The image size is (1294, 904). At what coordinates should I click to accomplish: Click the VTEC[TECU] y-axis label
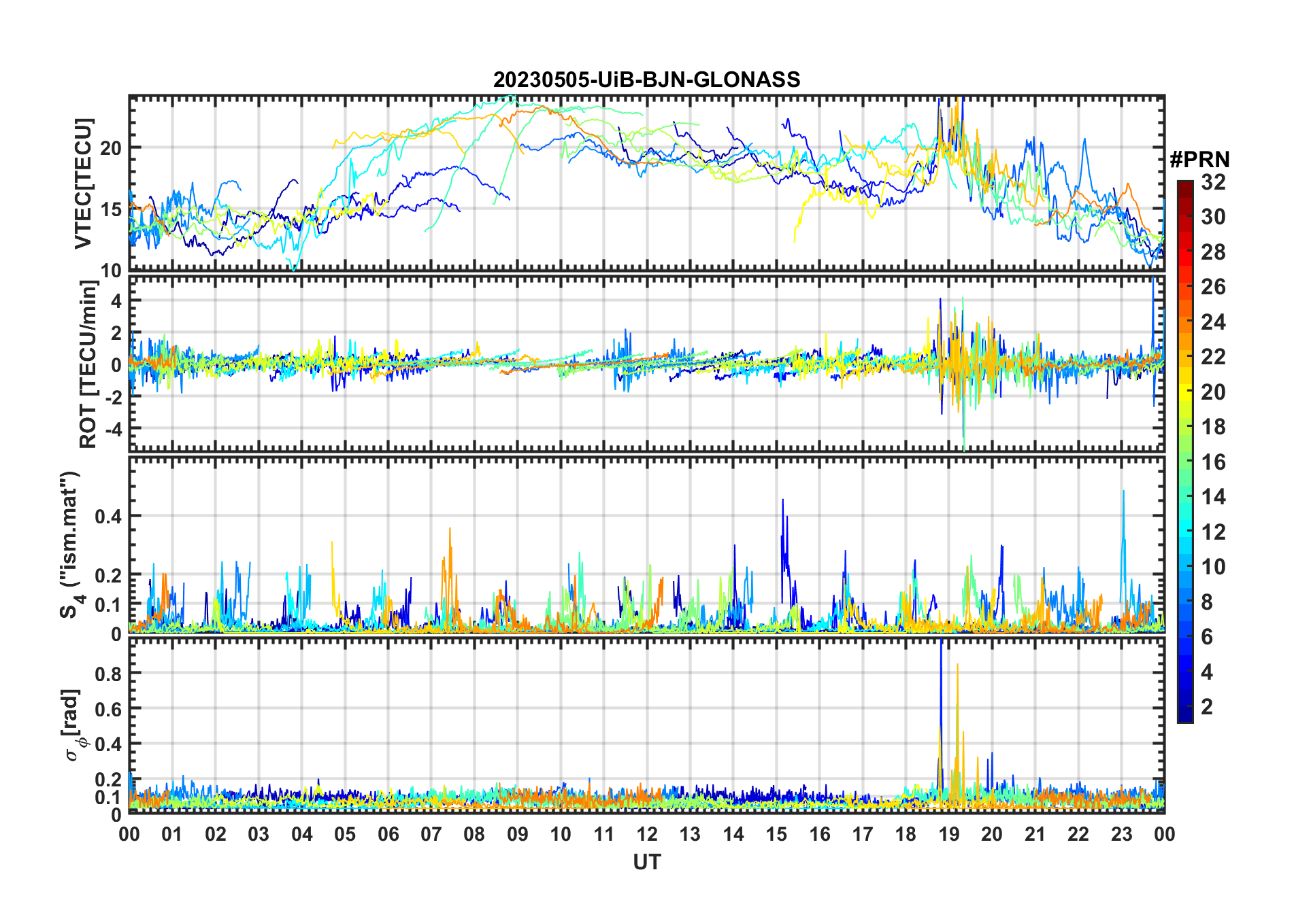point(83,184)
